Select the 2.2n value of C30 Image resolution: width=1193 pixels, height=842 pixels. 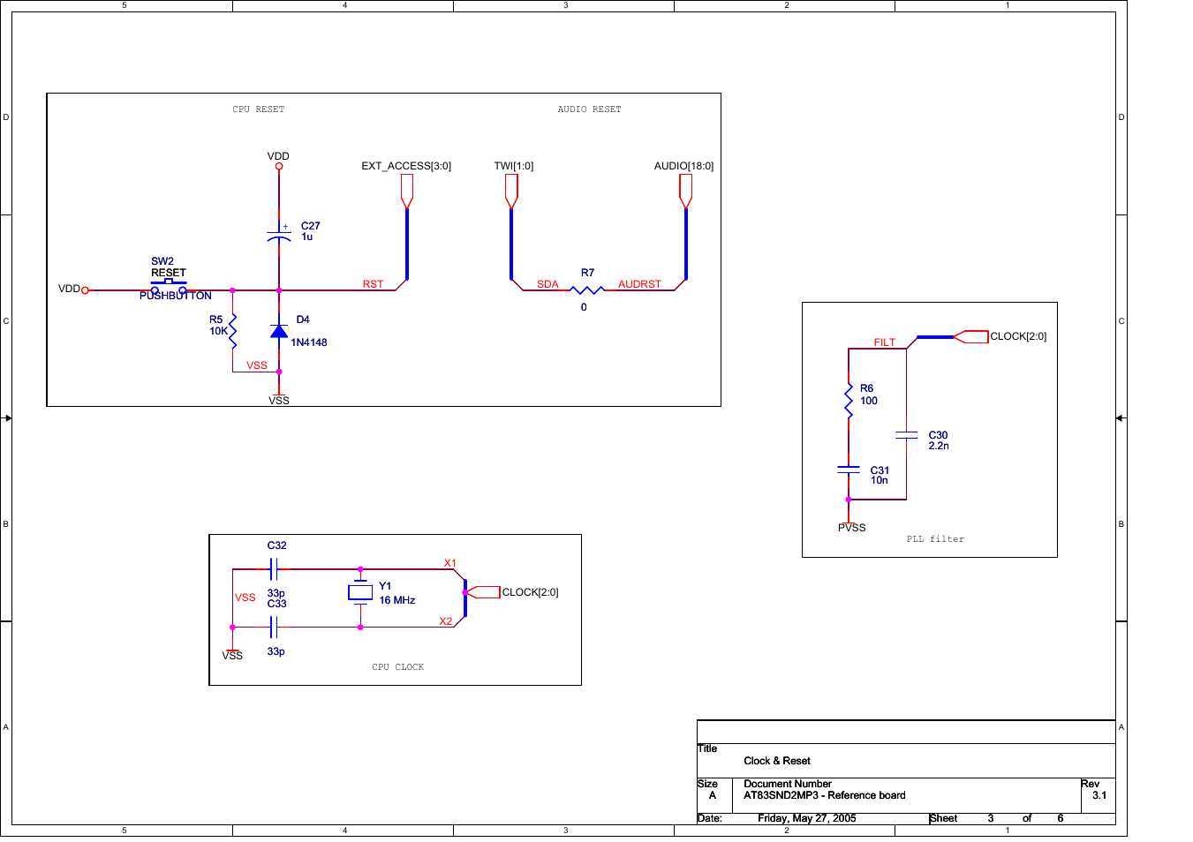939,446
